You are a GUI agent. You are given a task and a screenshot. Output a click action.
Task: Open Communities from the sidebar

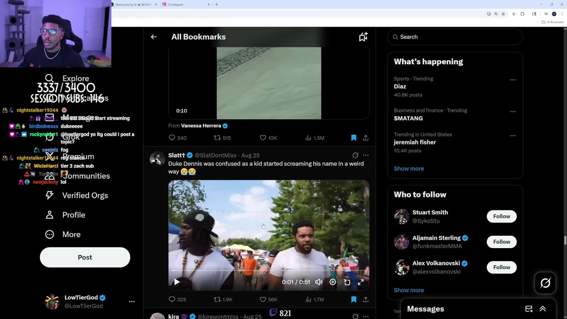tap(86, 176)
